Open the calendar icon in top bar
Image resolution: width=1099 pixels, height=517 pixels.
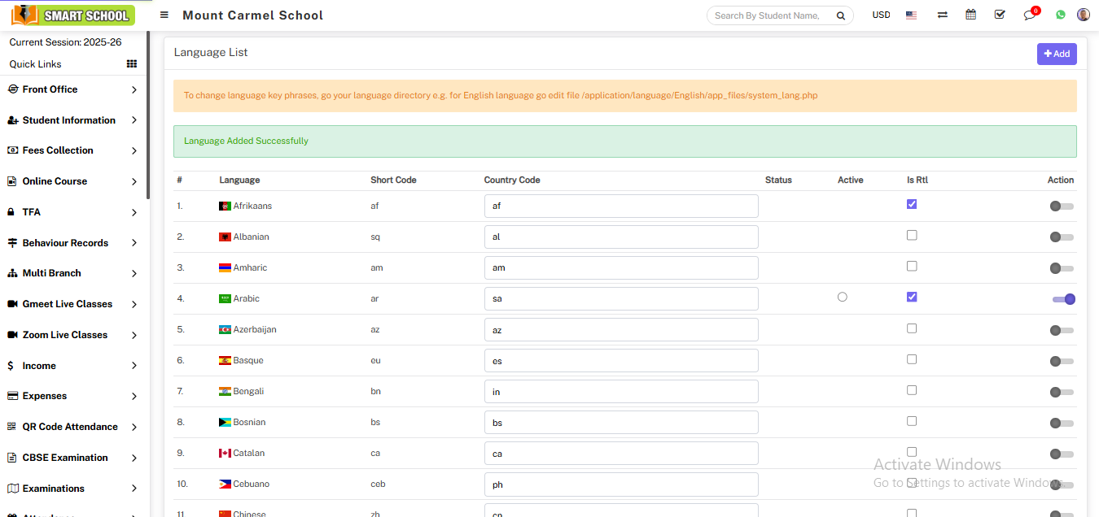pyautogui.click(x=970, y=15)
